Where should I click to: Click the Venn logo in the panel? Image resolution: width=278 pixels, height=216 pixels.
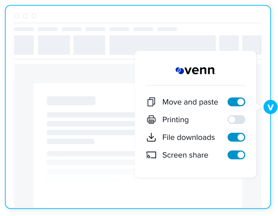(x=195, y=70)
